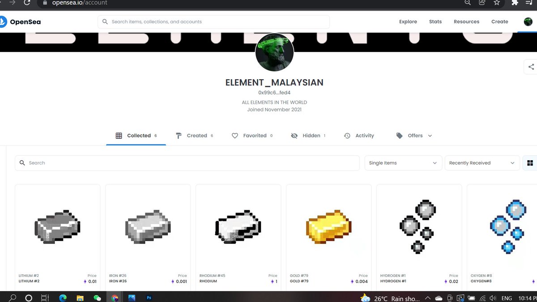Click the Joined November 2021 text
Screen dimensions: 537x302
[274, 110]
